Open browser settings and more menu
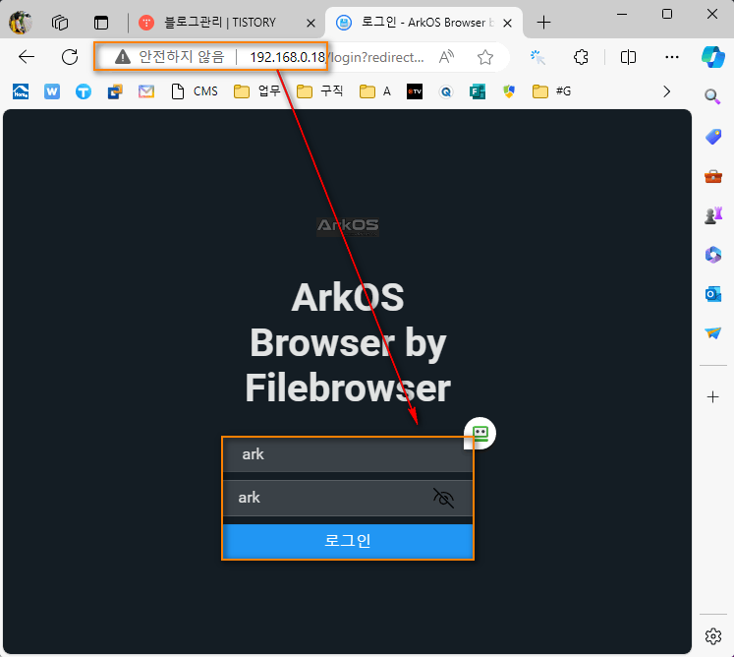The height and width of the screenshot is (657, 734). tap(672, 57)
